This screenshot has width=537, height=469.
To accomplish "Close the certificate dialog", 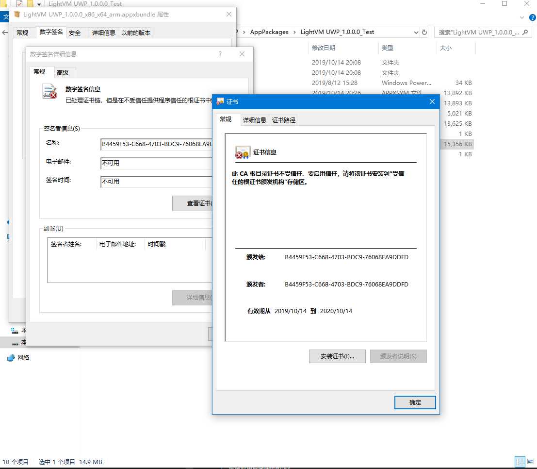I will 432,101.
